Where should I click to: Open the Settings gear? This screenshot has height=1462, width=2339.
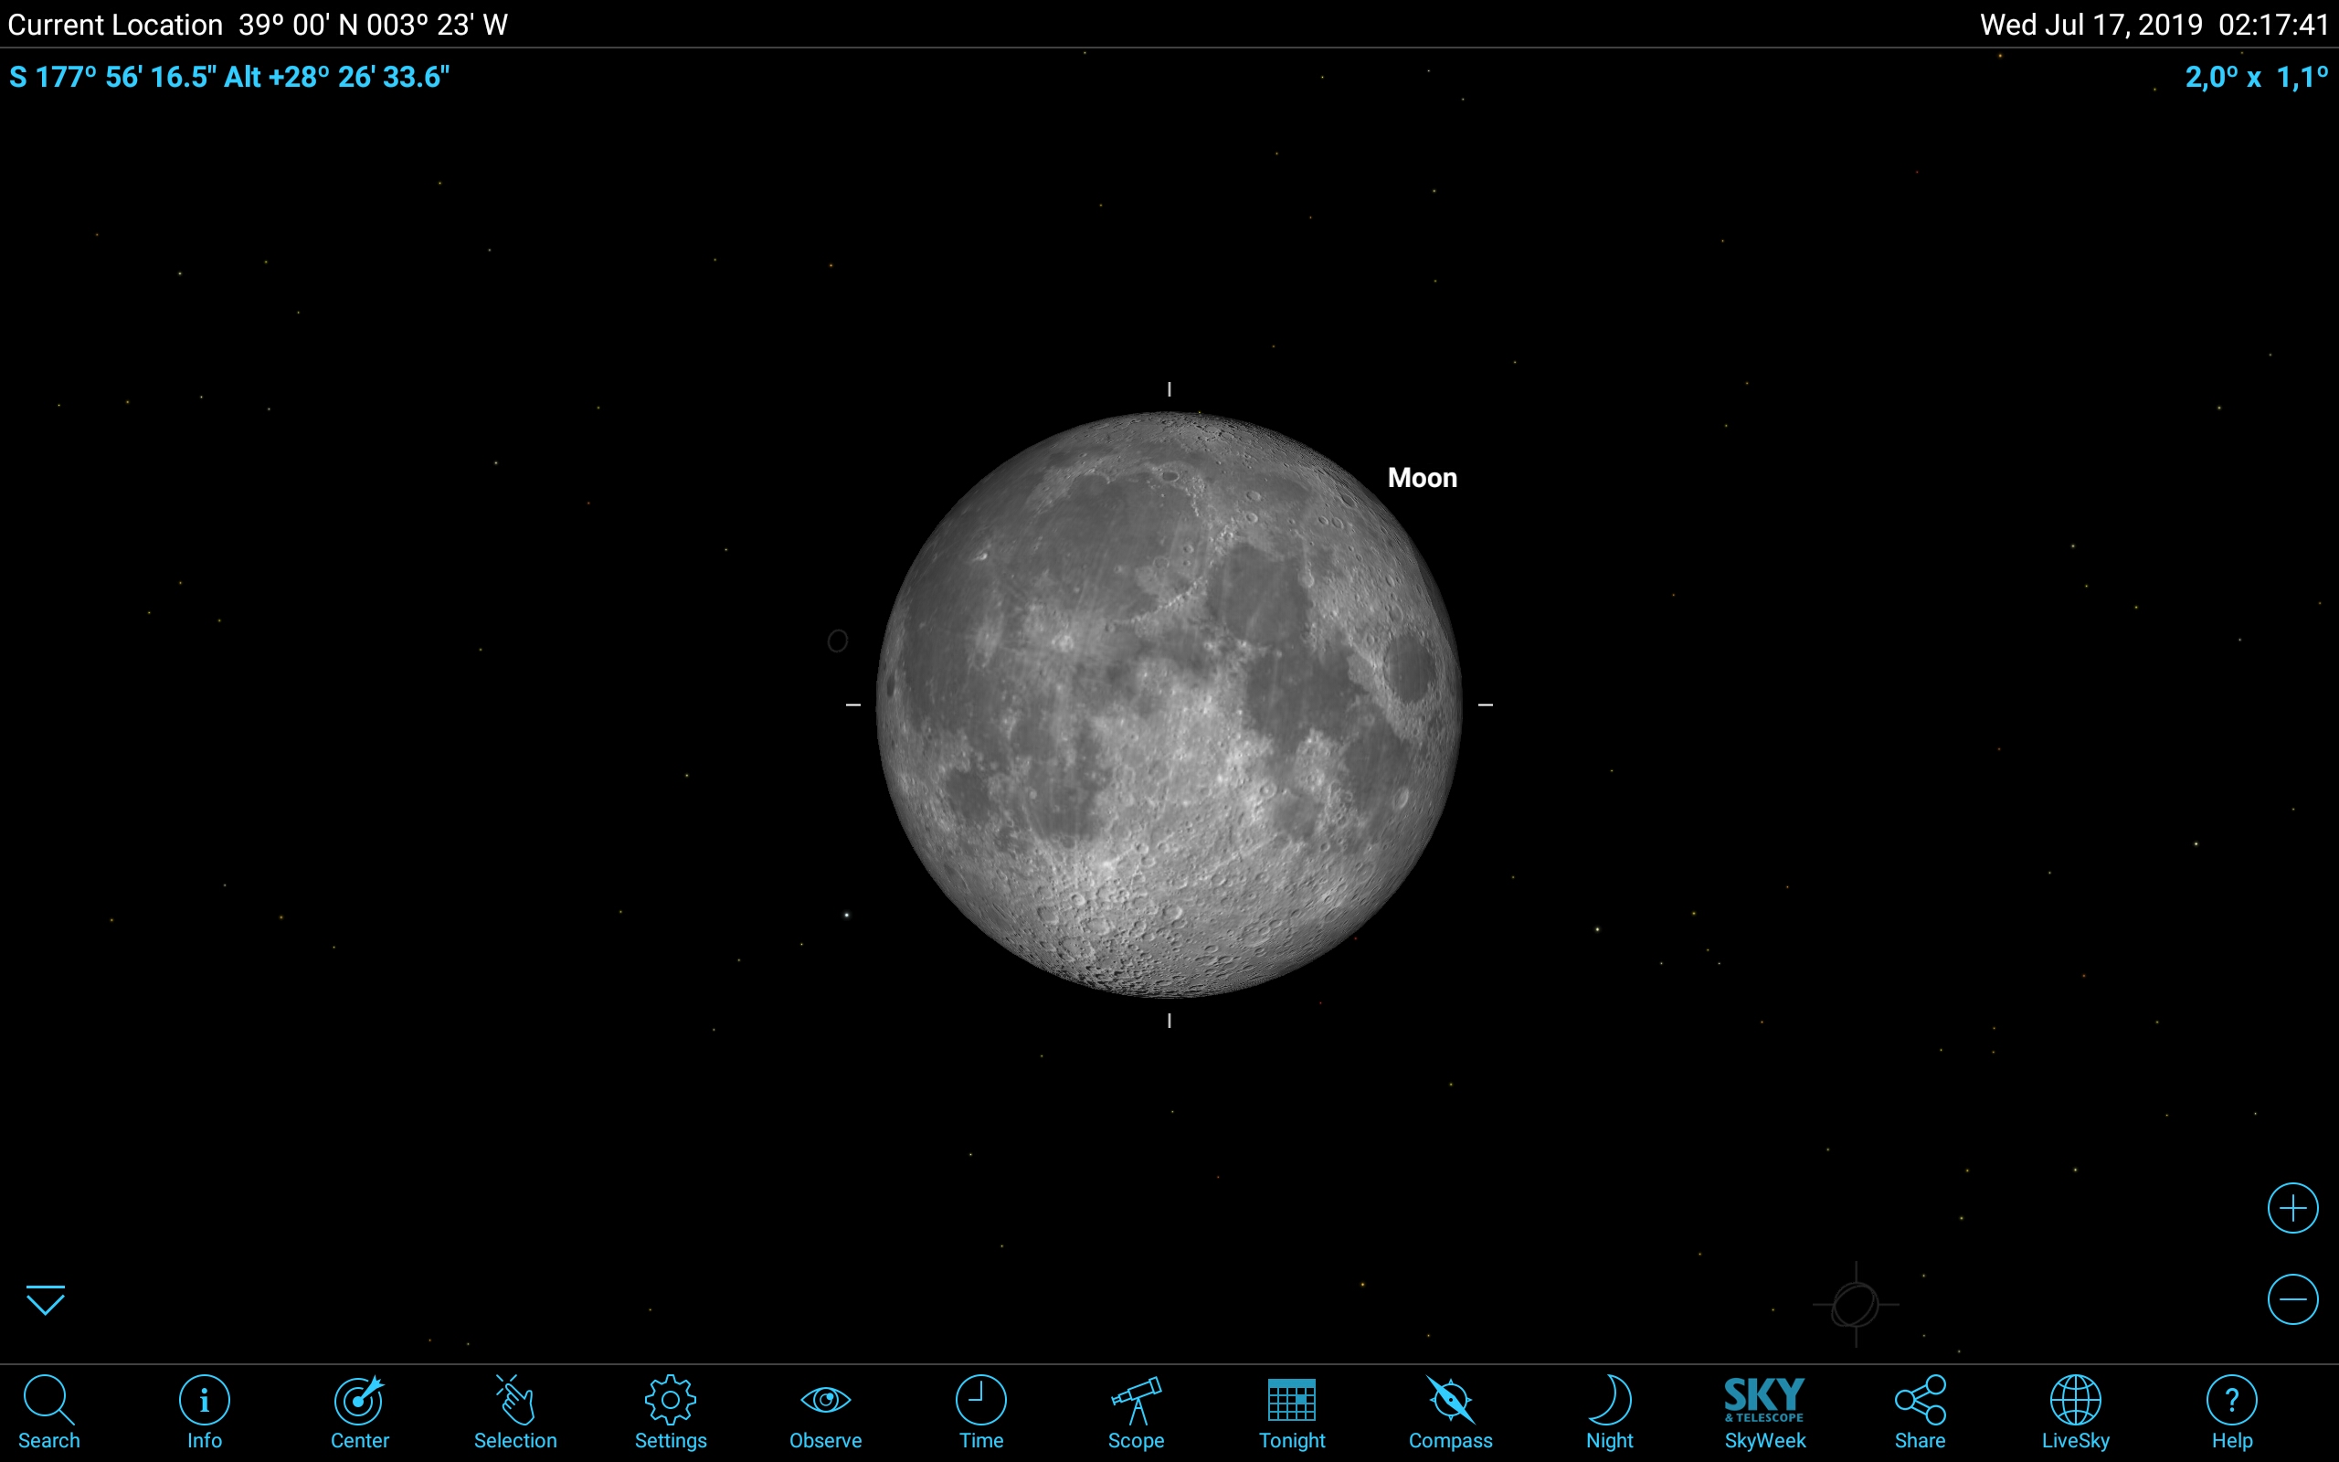(x=671, y=1412)
